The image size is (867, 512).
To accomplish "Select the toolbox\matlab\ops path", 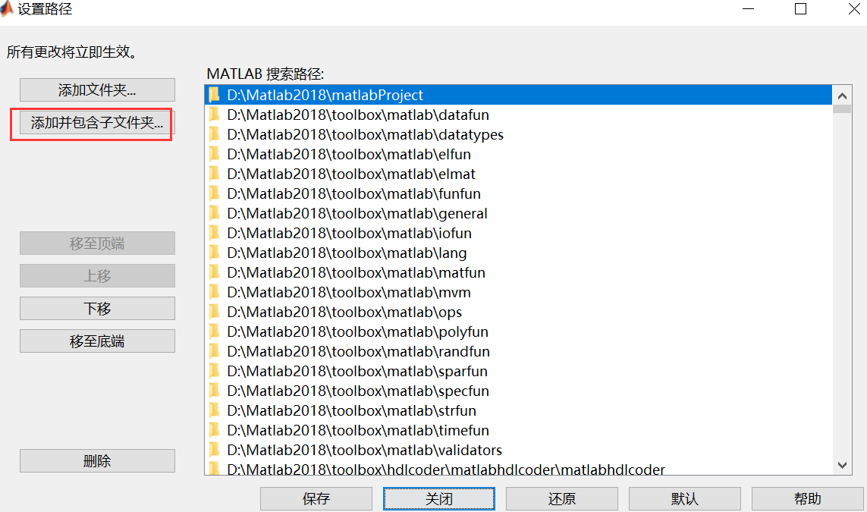I will pos(518,312).
